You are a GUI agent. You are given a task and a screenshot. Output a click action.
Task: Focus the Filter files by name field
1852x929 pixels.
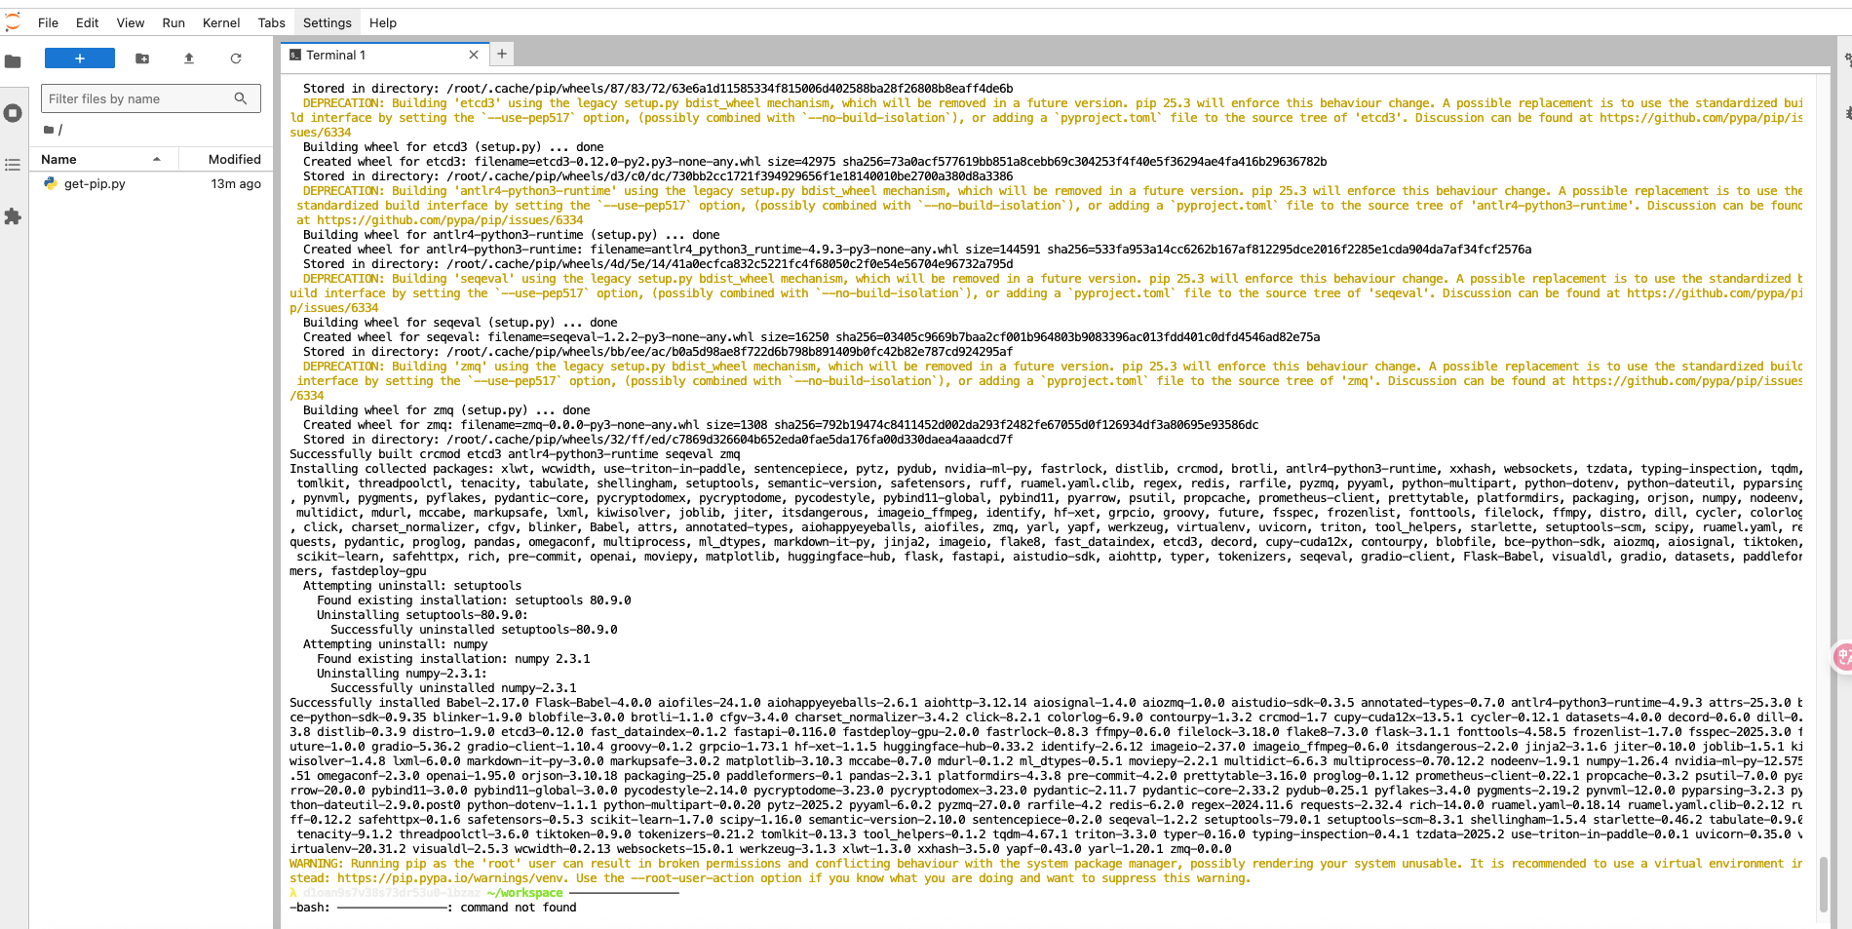point(151,98)
